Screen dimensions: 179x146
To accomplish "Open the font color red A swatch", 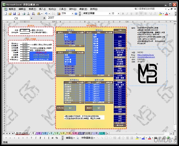I will click(166, 13).
